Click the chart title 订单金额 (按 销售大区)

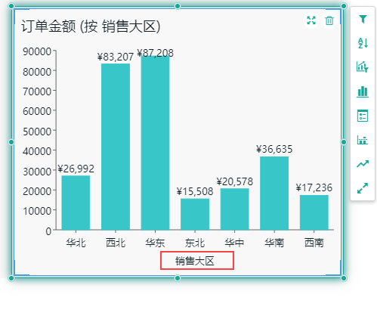point(91,26)
